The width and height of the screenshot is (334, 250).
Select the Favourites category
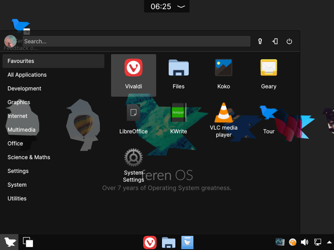click(x=53, y=61)
